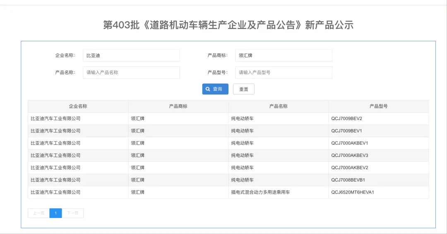Click the 下一页 next page button
Screen dimensions: 447x234
tap(72, 213)
